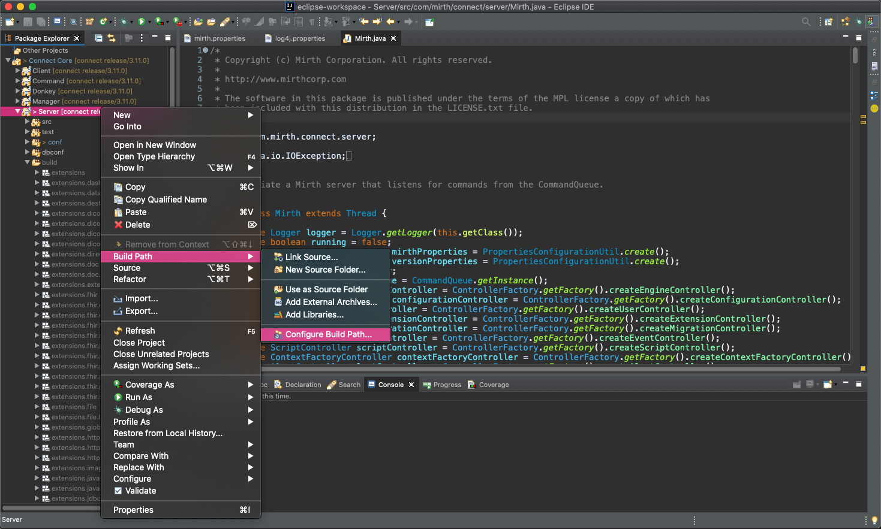The width and height of the screenshot is (881, 529).
Task: Open Package Explorer view menu dots
Action: click(142, 38)
